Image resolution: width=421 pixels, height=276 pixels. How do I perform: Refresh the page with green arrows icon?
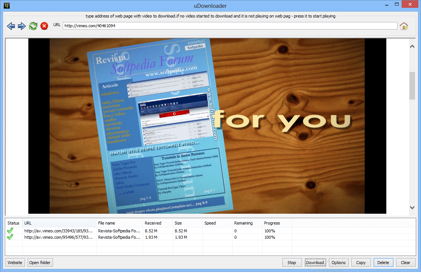click(33, 26)
